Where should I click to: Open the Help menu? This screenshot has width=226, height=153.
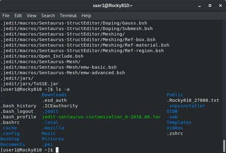click(x=86, y=15)
